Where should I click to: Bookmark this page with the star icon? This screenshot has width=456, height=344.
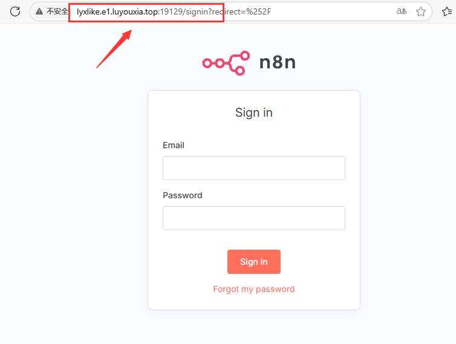(421, 11)
